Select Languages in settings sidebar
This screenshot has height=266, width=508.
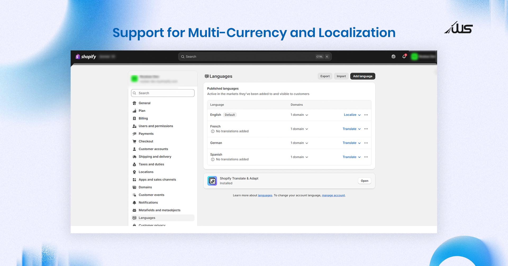click(163, 218)
